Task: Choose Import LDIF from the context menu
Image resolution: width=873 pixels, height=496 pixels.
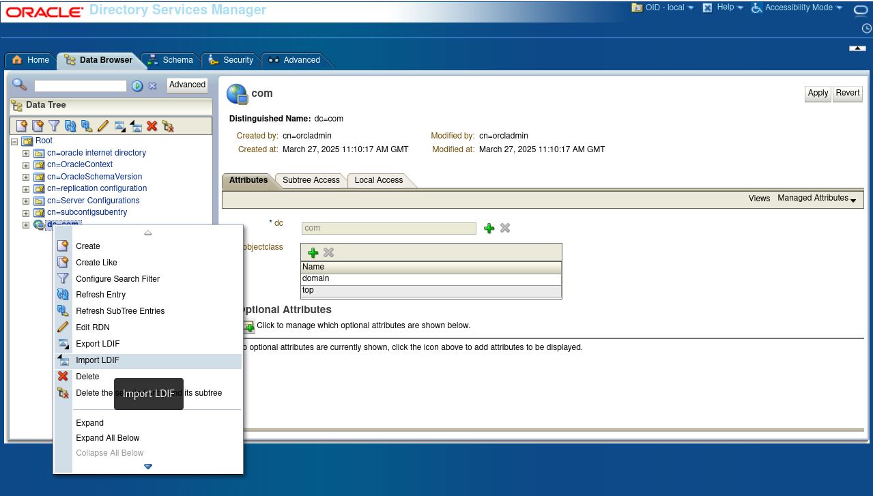Action: (x=98, y=360)
